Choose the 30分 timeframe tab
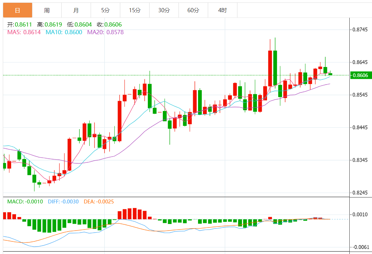The image size is (372, 254). tap(164, 10)
